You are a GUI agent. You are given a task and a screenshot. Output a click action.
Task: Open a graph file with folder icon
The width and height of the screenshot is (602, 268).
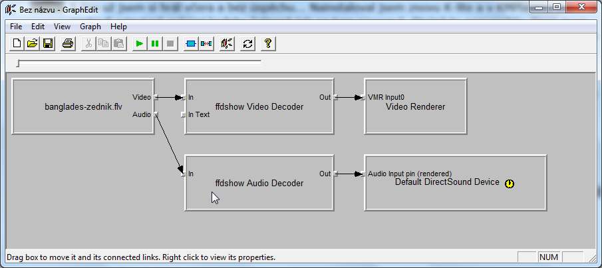(x=32, y=43)
